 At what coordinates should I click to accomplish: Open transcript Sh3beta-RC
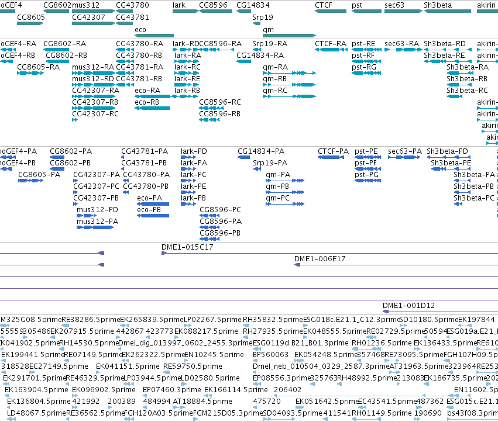pyautogui.click(x=455, y=96)
